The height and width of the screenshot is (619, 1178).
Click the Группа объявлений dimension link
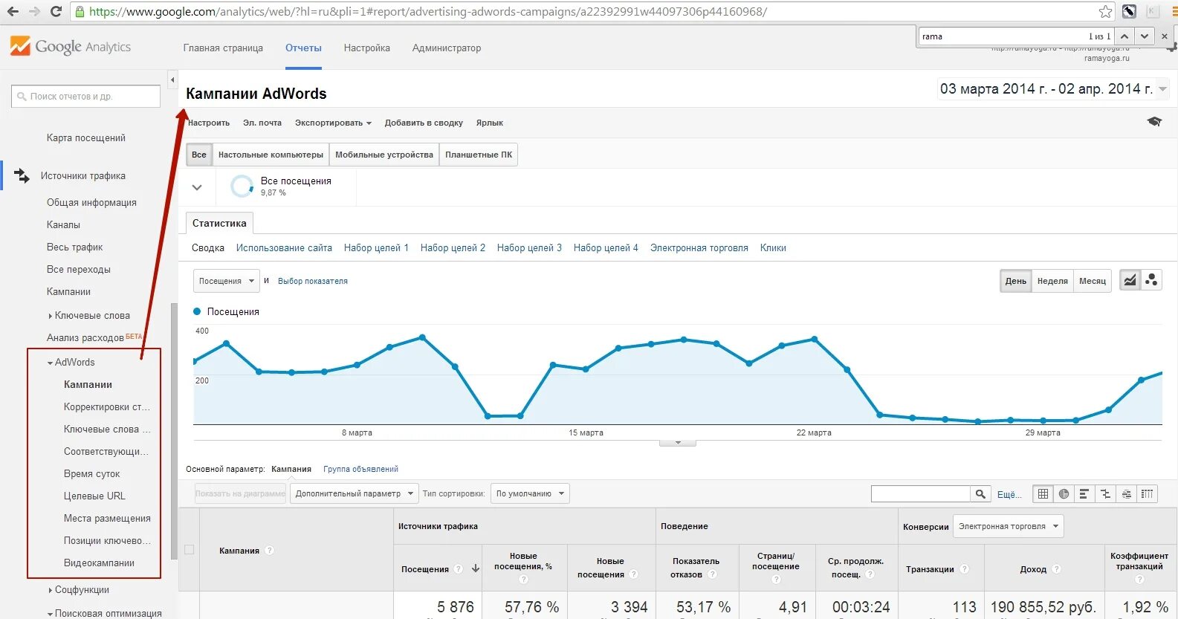(360, 469)
